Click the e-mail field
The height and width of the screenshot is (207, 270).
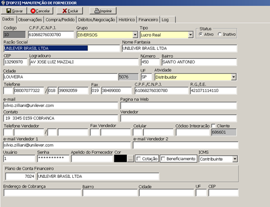click(60, 105)
